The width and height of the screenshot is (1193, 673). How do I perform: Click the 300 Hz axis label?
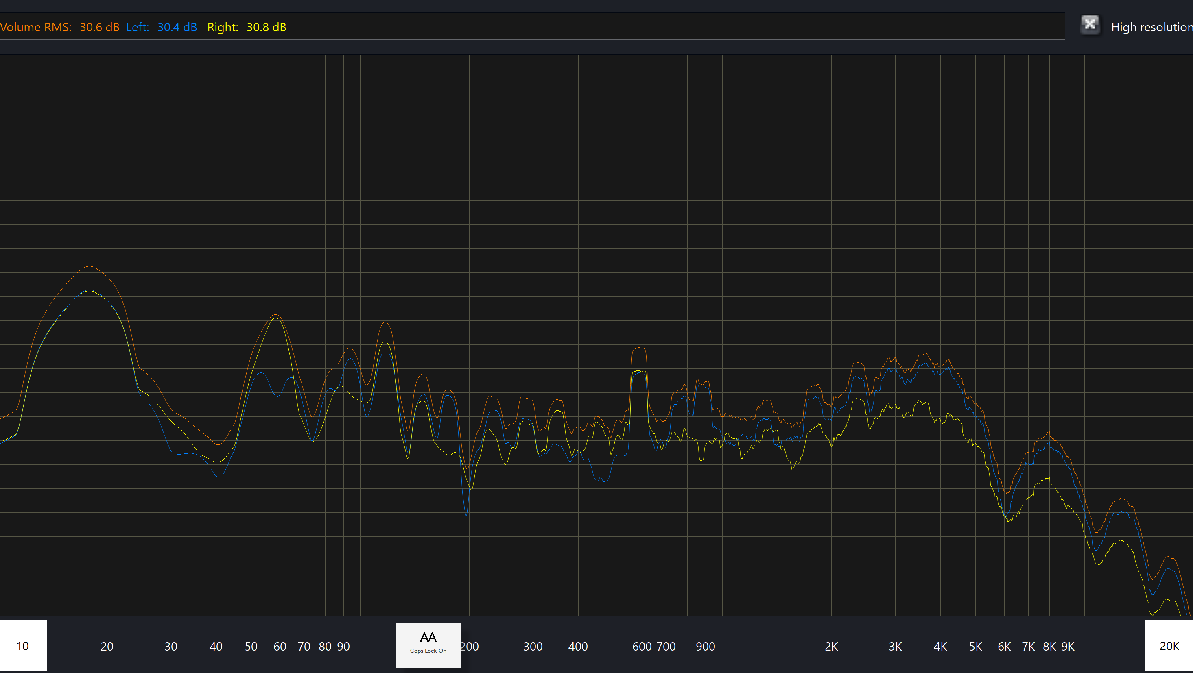(x=533, y=646)
